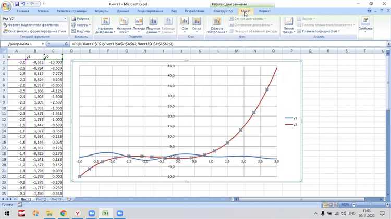
Task: Open Подписи данных data labels menu
Action: pos(153,25)
